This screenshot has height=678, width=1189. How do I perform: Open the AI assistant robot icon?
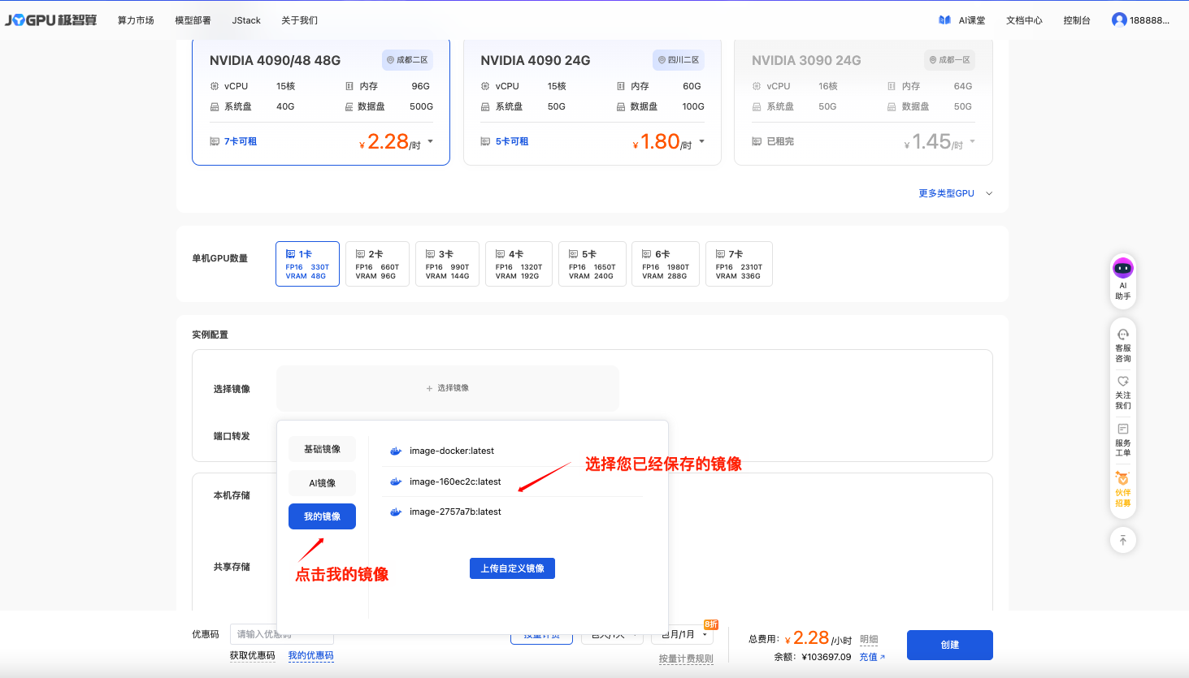pyautogui.click(x=1122, y=269)
